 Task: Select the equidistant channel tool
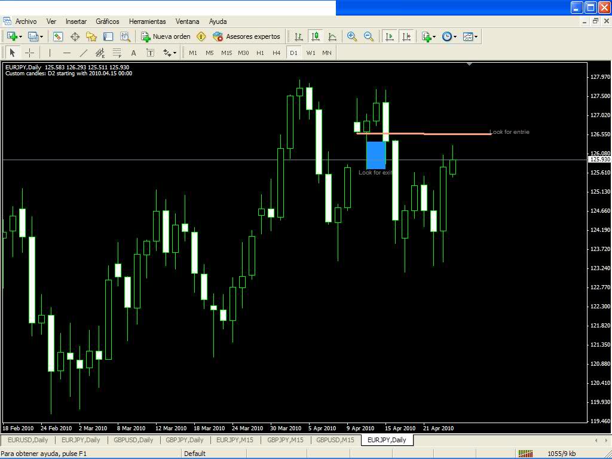coord(100,53)
